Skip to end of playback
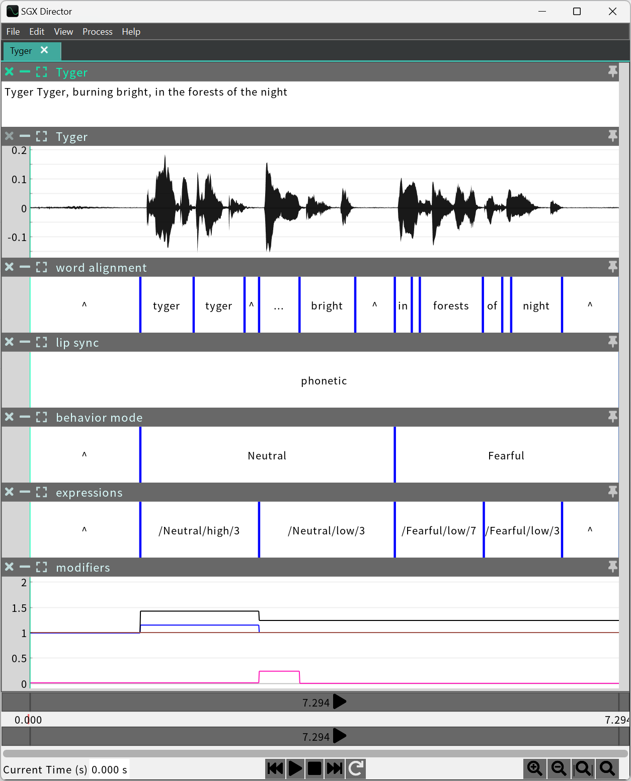The height and width of the screenshot is (781, 631). coord(334,769)
